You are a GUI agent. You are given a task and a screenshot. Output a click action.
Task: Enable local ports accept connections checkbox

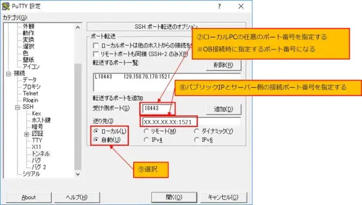[97, 45]
